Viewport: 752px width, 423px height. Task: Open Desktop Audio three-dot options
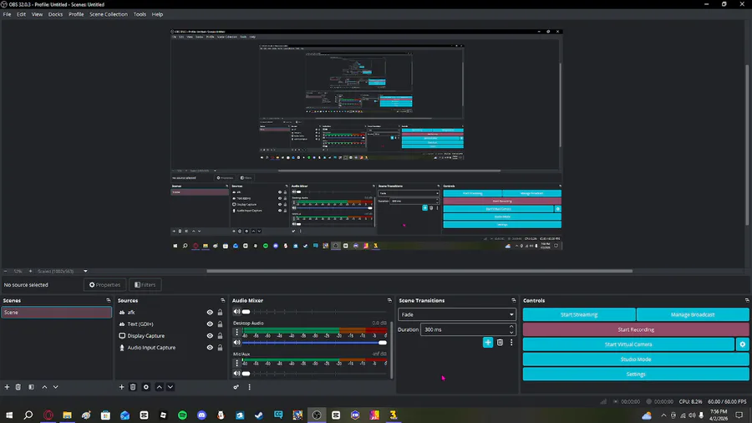[237, 332]
